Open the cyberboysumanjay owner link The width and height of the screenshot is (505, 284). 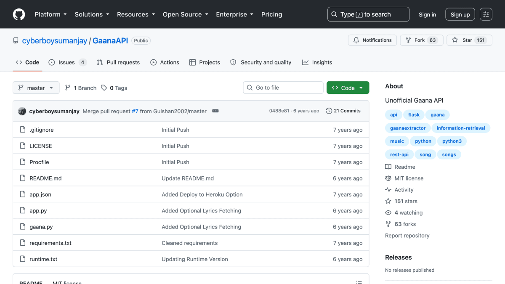pos(55,41)
